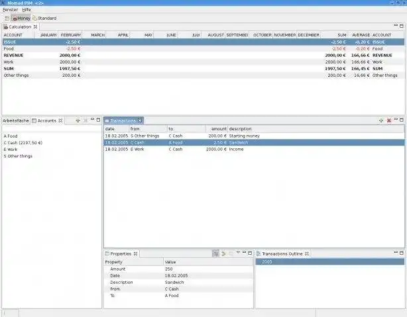Sort transactions by from column header
Viewport: 407px width, 317px height.
pos(148,129)
